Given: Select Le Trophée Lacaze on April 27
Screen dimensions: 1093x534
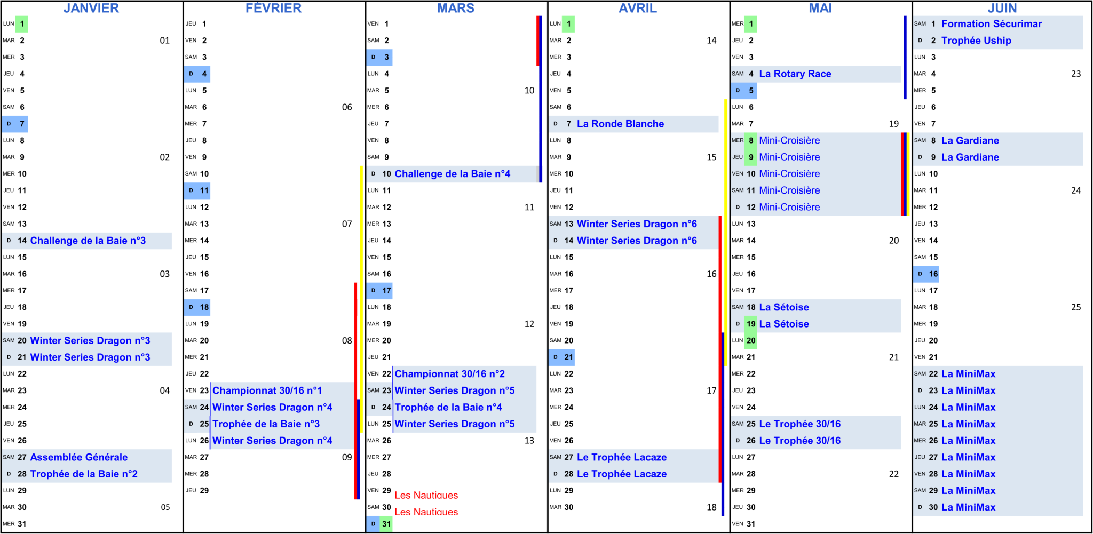Looking at the screenshot, I should [622, 457].
